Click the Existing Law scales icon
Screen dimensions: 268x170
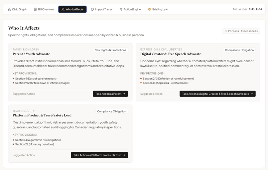click(150, 9)
